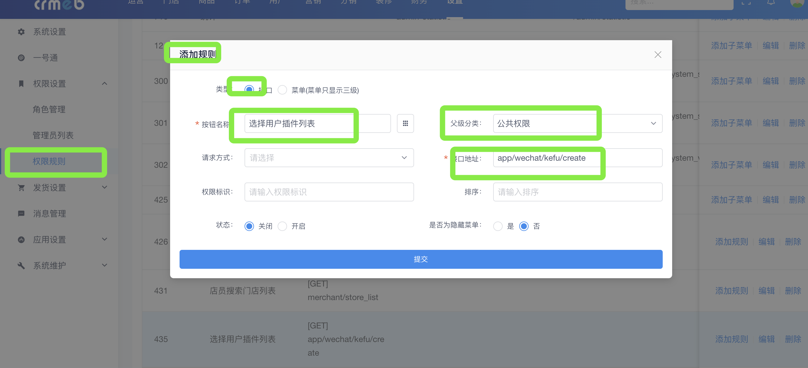Click 删除 in row 300
Viewport: 808px width, 368px height.
coord(797,81)
